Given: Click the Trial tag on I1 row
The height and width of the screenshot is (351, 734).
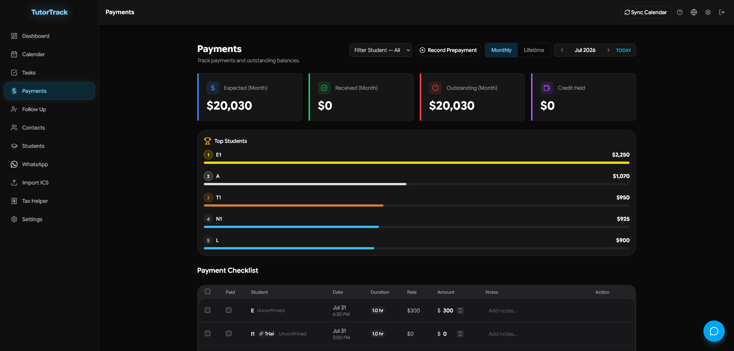Looking at the screenshot, I should pos(266,334).
